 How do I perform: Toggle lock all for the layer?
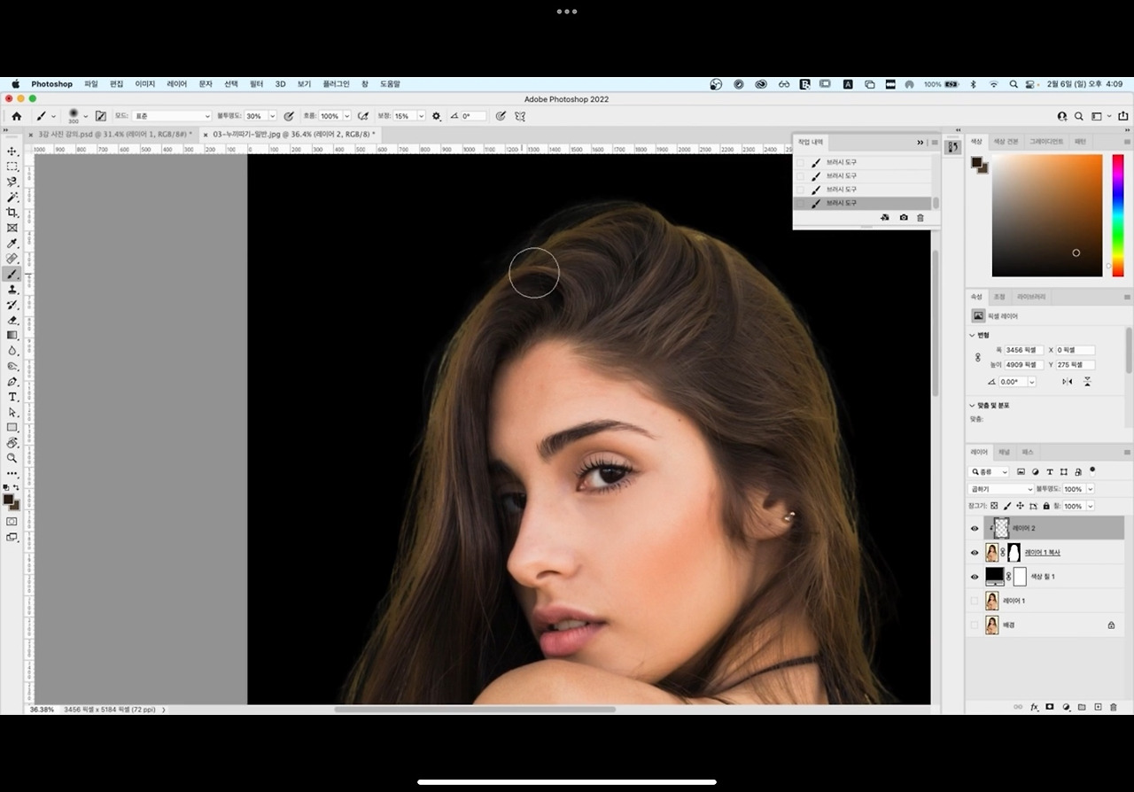[1046, 506]
